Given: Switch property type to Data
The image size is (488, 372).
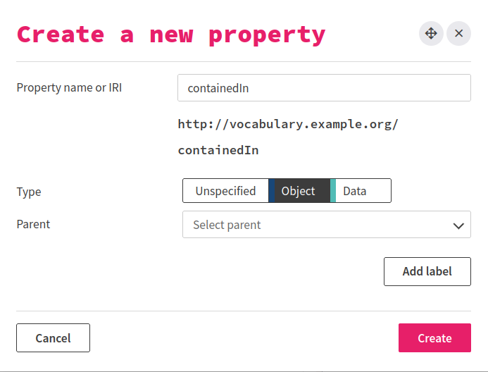Looking at the screenshot, I should pyautogui.click(x=362, y=191).
